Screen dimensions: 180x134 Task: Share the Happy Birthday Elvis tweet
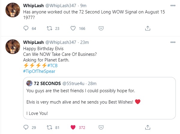coord(148,127)
